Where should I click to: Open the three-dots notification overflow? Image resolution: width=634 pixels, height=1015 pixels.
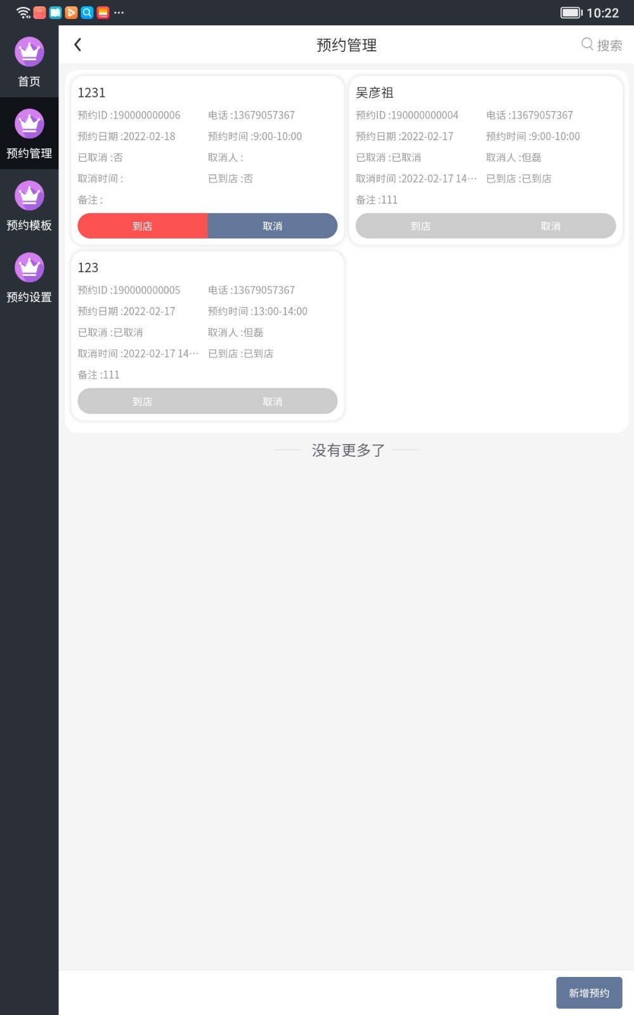click(x=119, y=13)
